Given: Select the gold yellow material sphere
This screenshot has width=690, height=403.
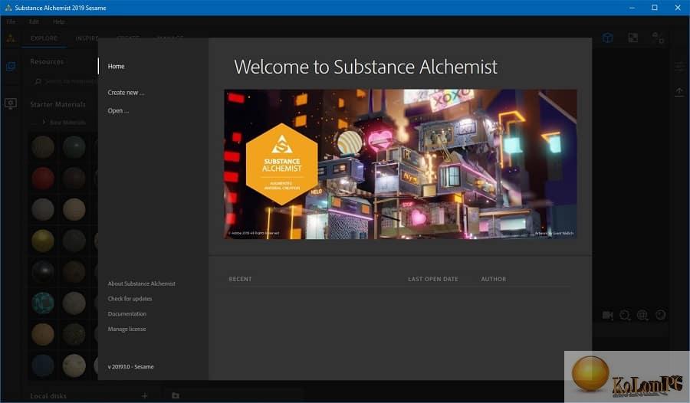Looking at the screenshot, I should (x=43, y=241).
